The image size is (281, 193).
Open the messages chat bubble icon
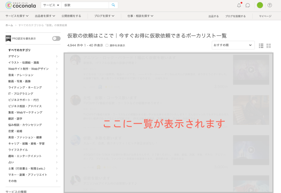248,5
